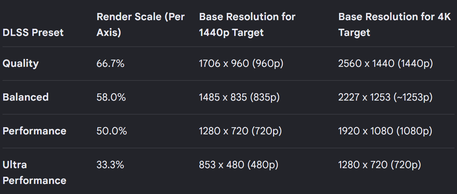Select the DLSS Preset column header

click(33, 33)
